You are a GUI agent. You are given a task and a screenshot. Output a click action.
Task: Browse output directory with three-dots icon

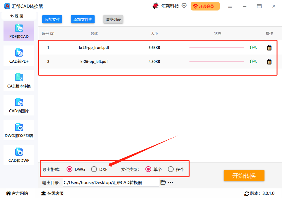point(170,182)
